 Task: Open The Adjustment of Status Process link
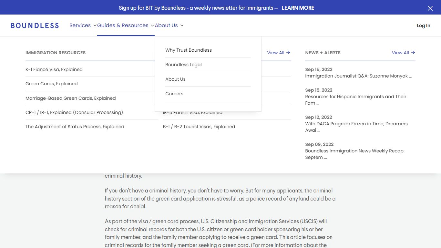click(75, 127)
